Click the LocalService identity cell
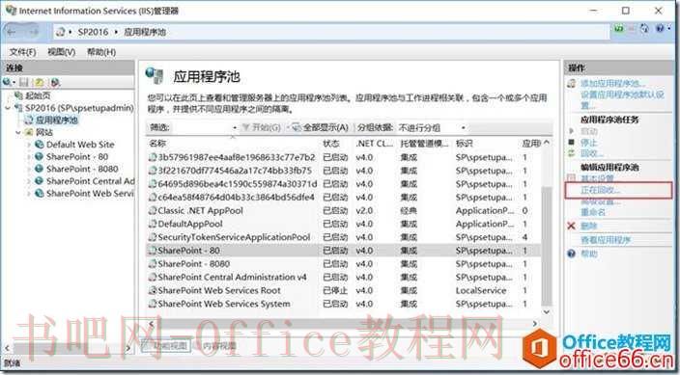 pyautogui.click(x=480, y=290)
